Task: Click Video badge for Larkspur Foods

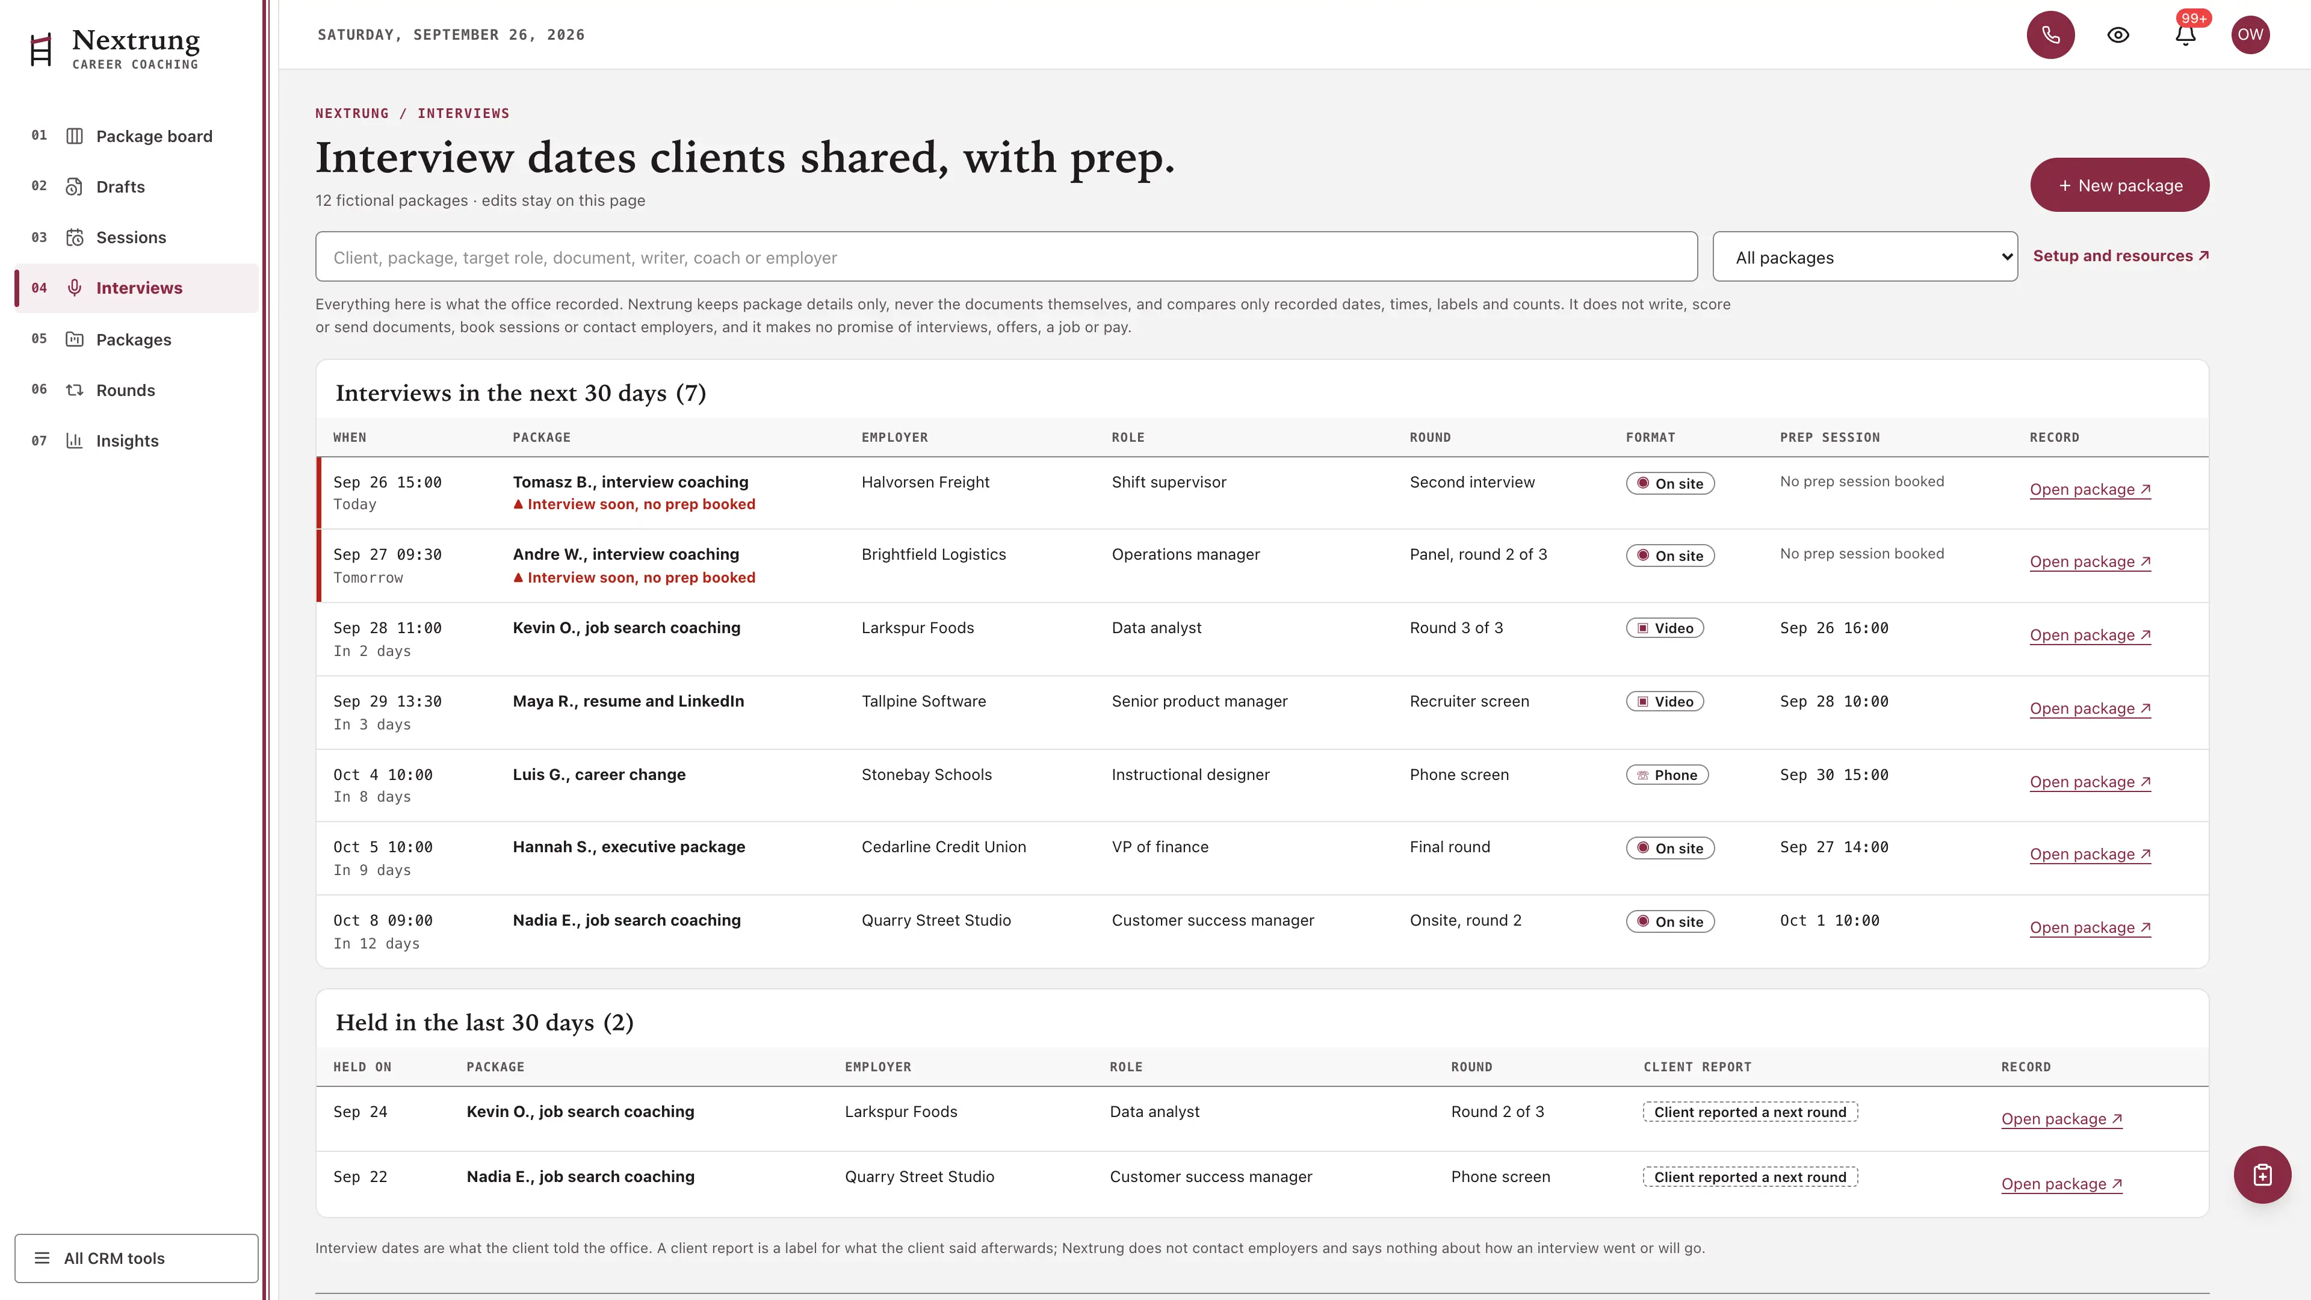Action: [1665, 628]
